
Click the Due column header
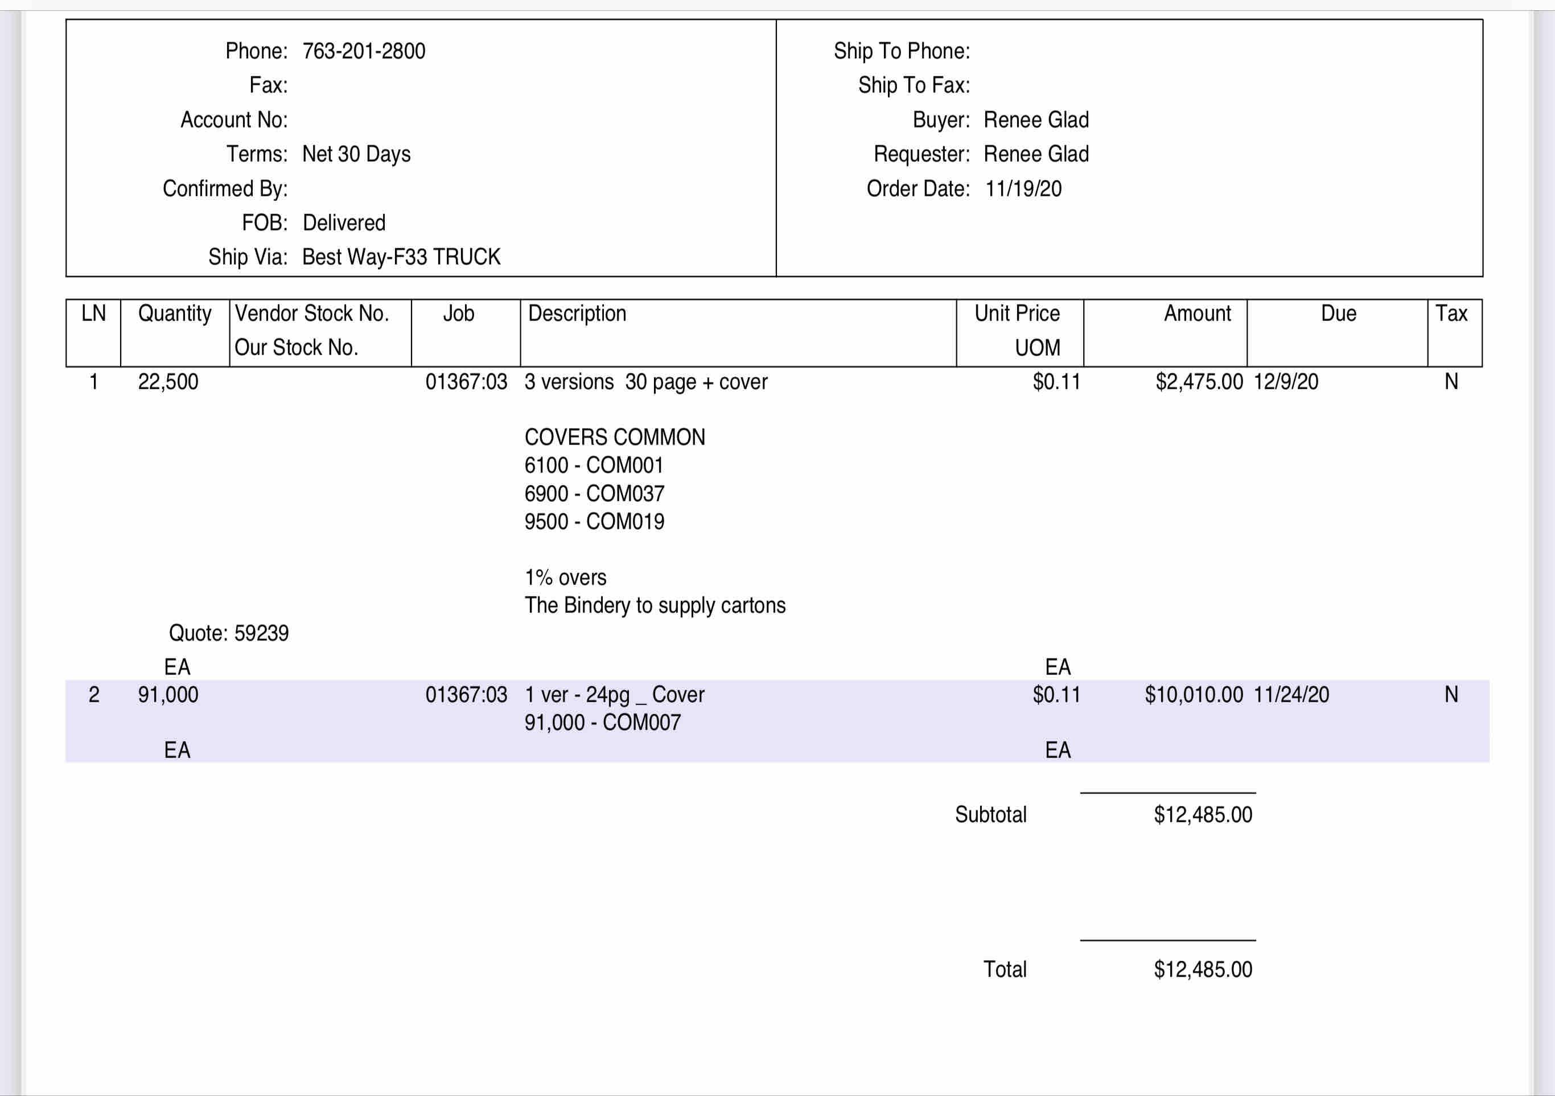[1338, 314]
